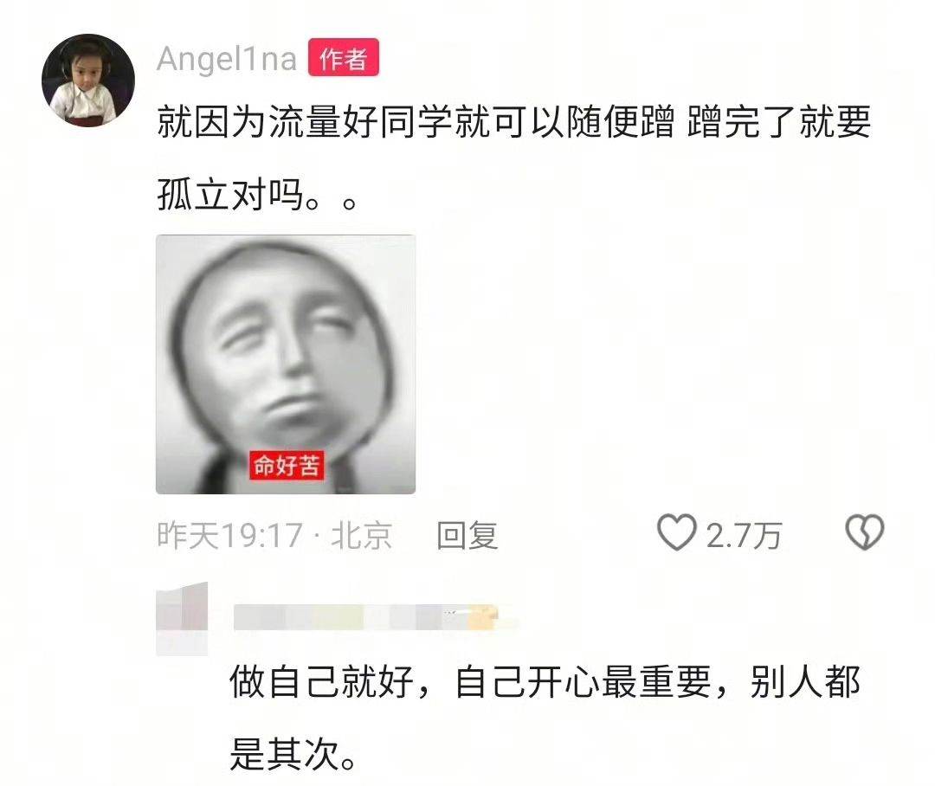Image resolution: width=935 pixels, height=786 pixels.
Task: Tap 回复 to reply to the comment
Action: pyautogui.click(x=467, y=535)
